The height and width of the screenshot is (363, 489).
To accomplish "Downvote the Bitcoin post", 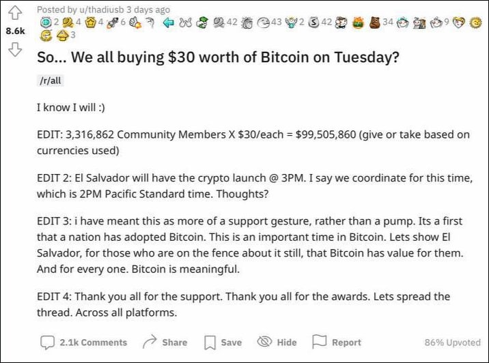I will (x=14, y=49).
